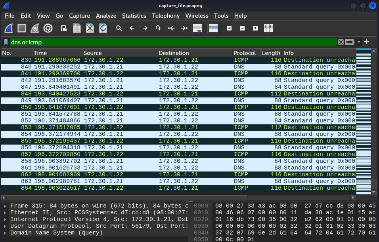Restart the current capture
The width and height of the screenshot is (379, 242).
pyautogui.click(x=35, y=28)
